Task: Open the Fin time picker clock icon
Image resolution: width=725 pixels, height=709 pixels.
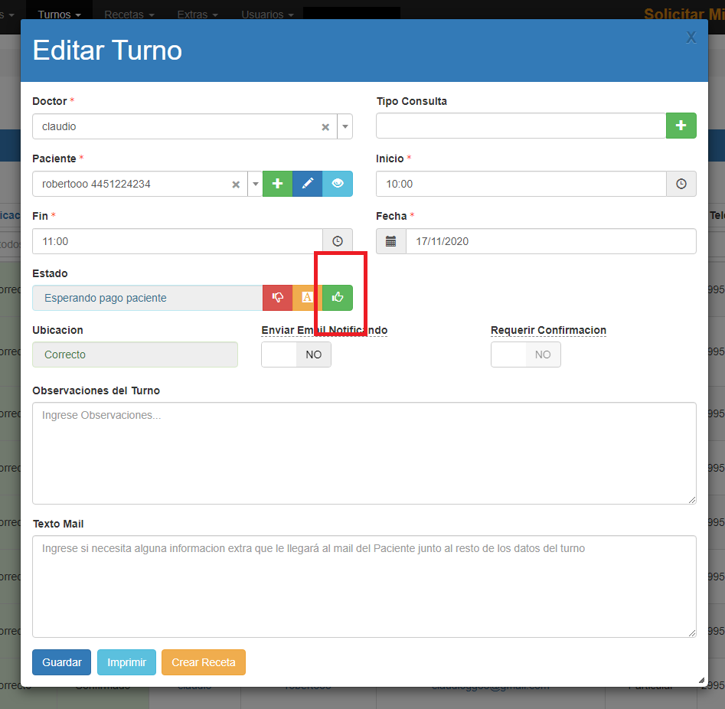Action: point(338,241)
